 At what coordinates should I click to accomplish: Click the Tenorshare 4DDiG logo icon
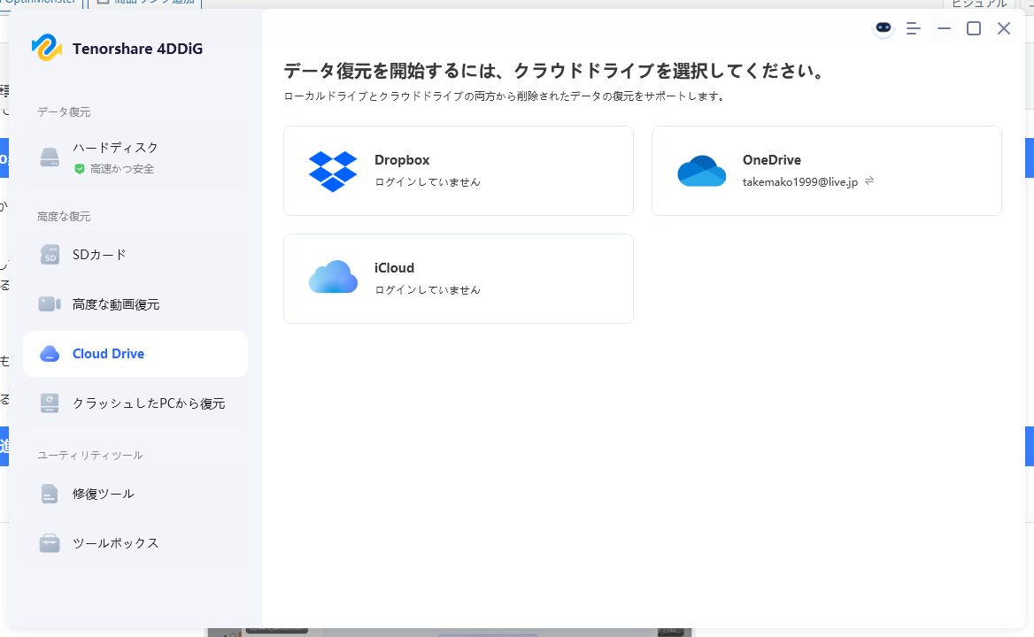46,48
